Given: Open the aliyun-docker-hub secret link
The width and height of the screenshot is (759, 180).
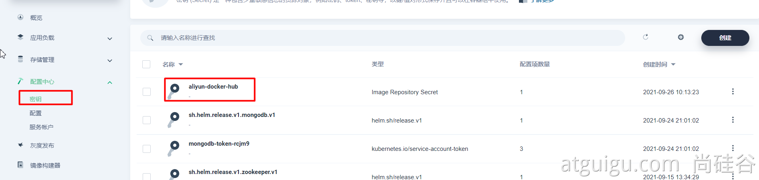Looking at the screenshot, I should pyautogui.click(x=213, y=87).
